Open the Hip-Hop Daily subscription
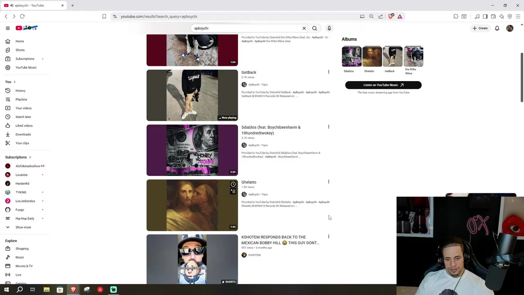 point(25,218)
